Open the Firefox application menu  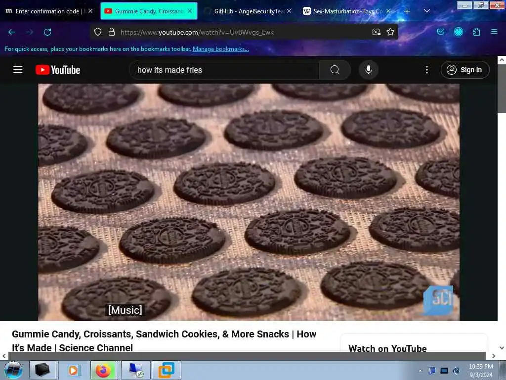coord(494,32)
